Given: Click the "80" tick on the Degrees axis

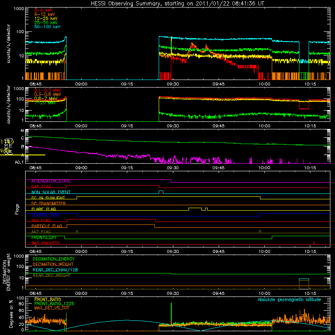Looking at the screenshot, I should pyautogui.click(x=21, y=304).
